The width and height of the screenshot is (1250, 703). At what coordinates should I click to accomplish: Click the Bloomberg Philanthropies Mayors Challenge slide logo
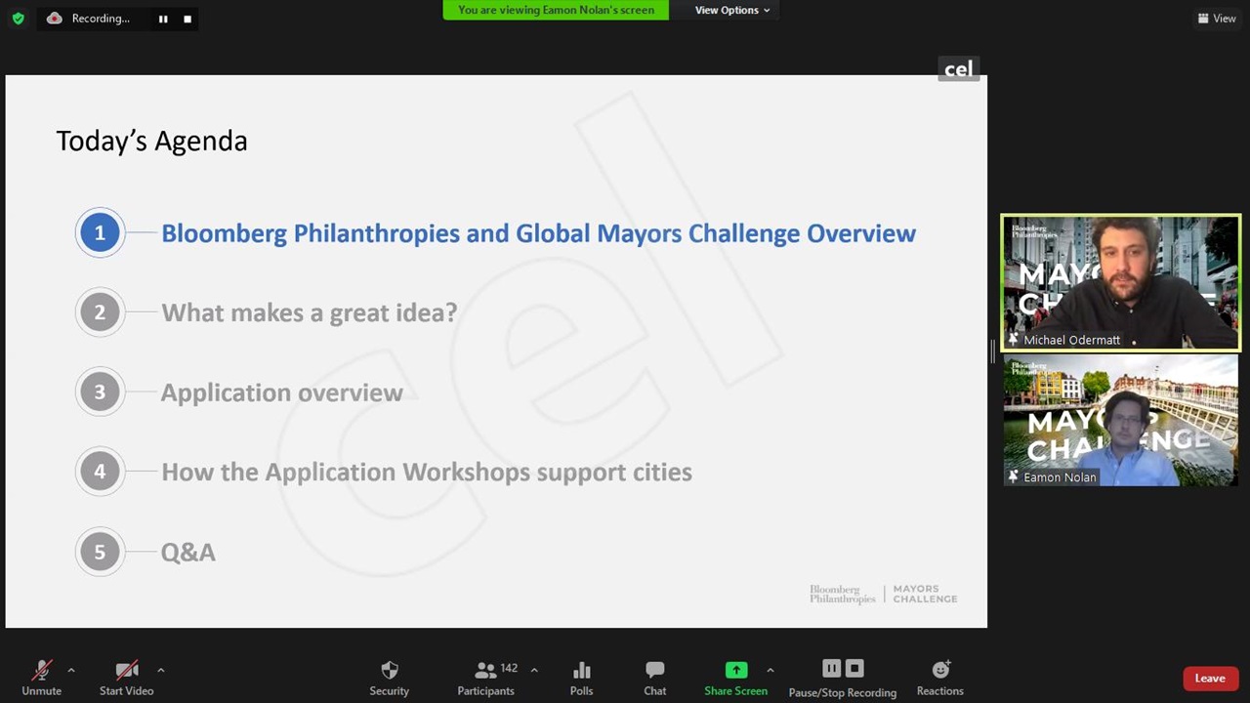[x=883, y=594]
